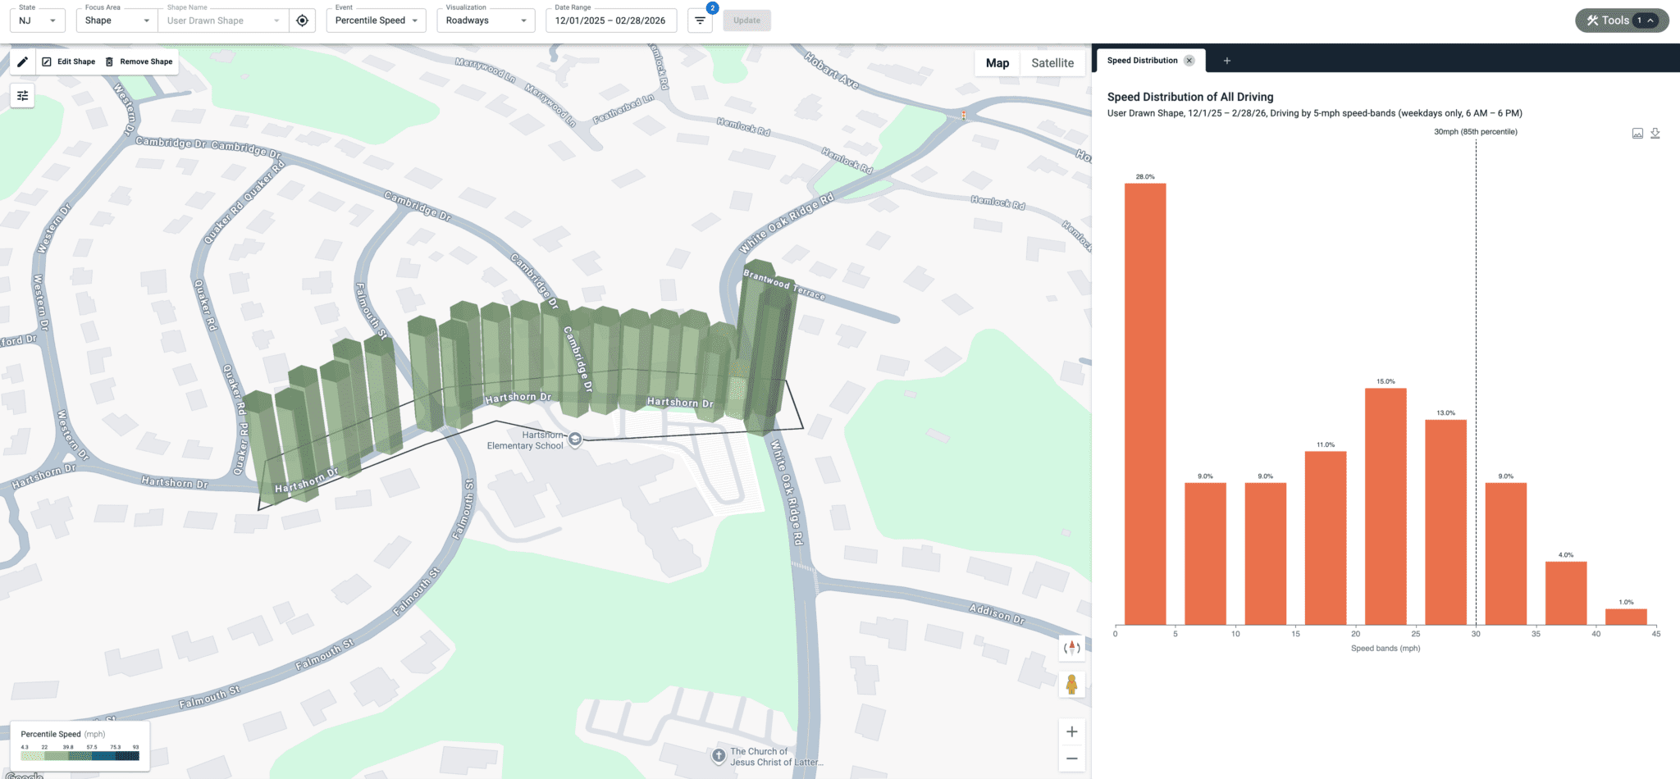Add a new panel tab with plus

(1227, 61)
